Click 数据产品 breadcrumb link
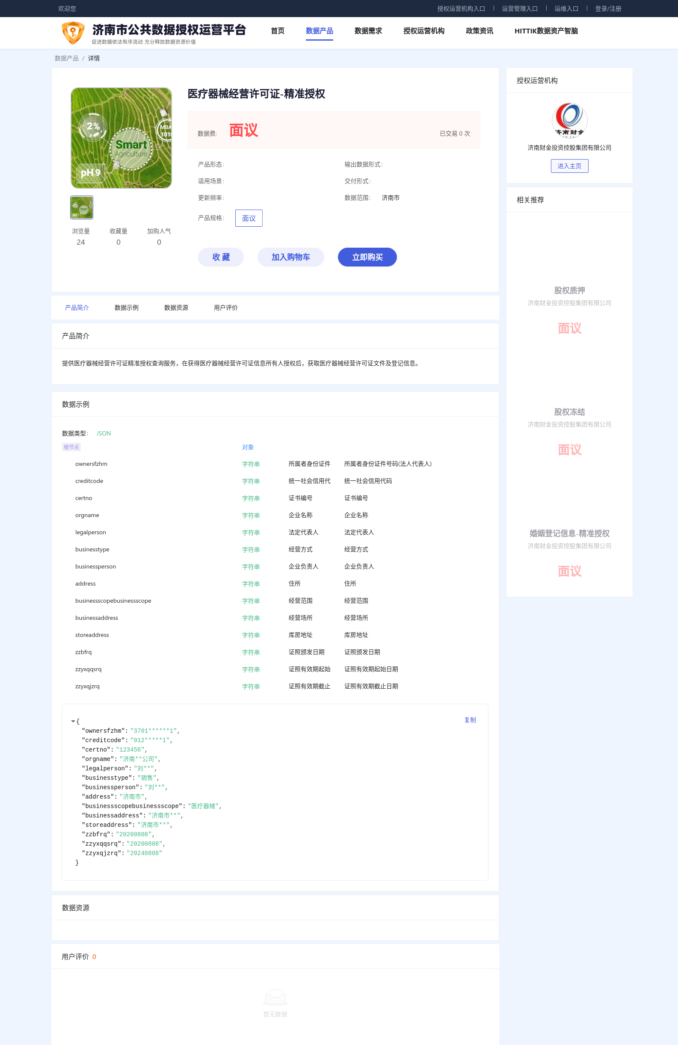678x1045 pixels. pos(67,58)
